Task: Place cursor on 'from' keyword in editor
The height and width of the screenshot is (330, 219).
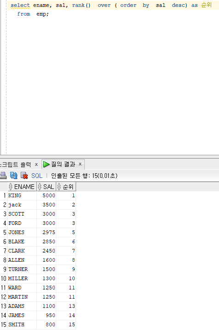Action: click(x=24, y=14)
